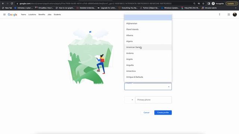Select Antarctica from the country list
Viewport: 239px width, 134px height.
point(148,71)
